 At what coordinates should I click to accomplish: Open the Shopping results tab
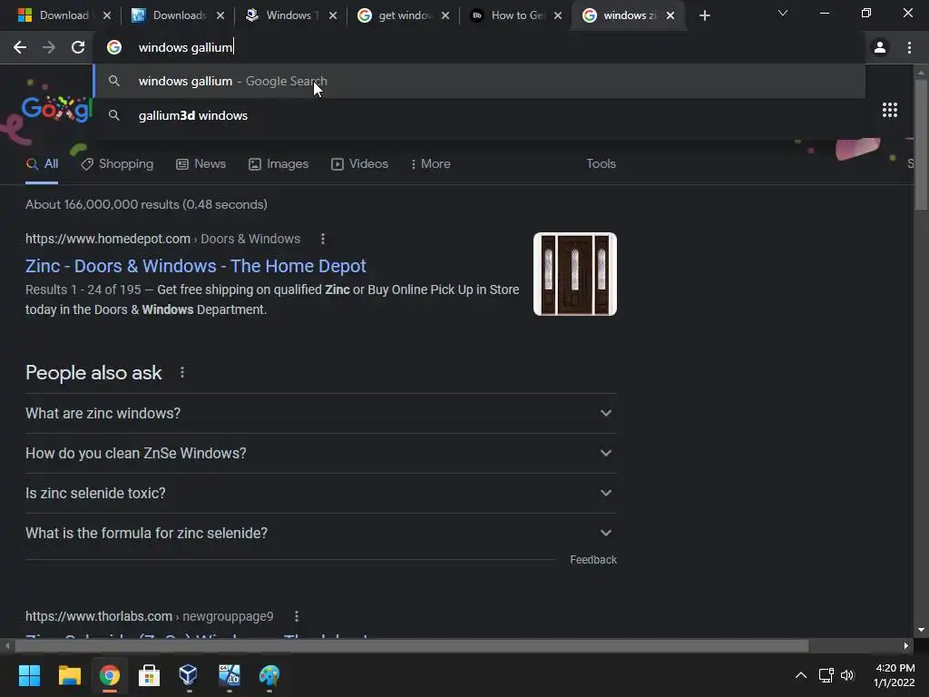pyautogui.click(x=117, y=164)
